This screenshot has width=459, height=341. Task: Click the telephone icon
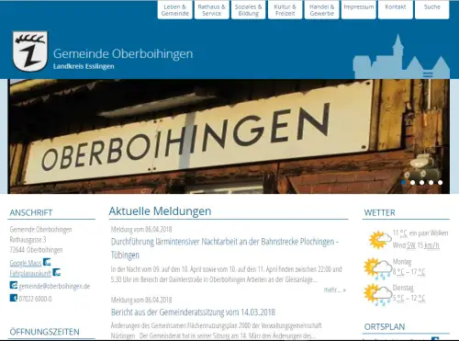(14, 298)
